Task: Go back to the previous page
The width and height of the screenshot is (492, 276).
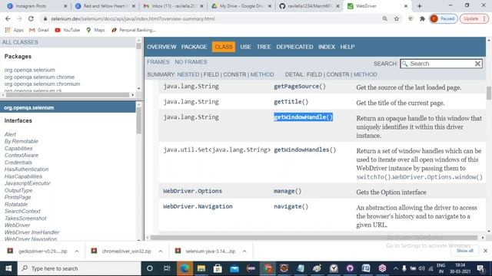Action: 8,18
